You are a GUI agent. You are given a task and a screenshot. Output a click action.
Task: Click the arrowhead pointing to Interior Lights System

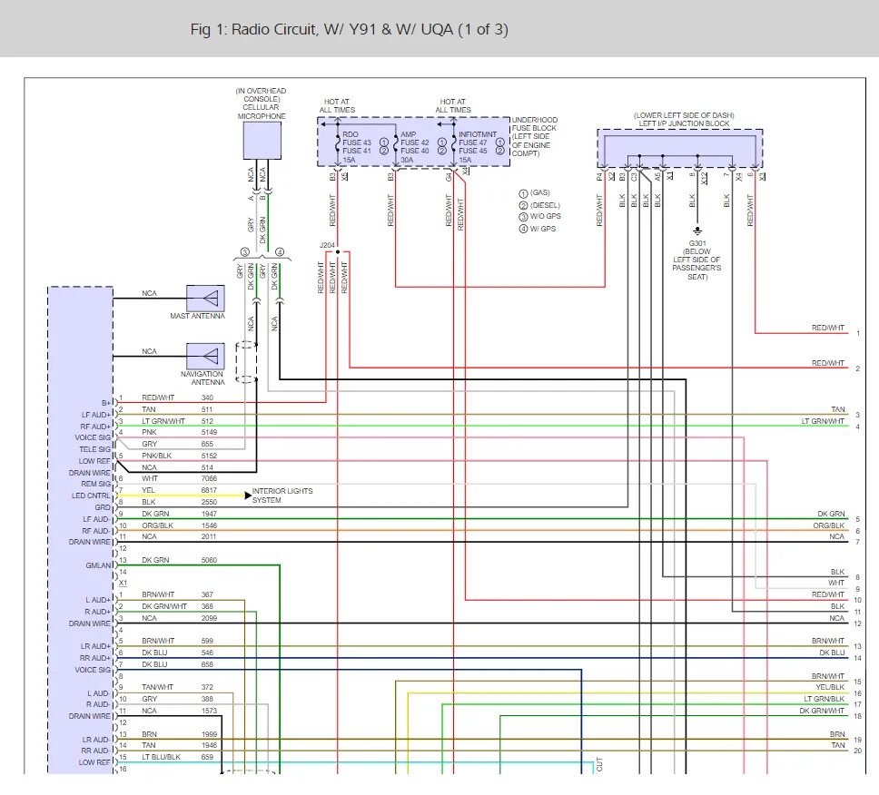click(248, 496)
